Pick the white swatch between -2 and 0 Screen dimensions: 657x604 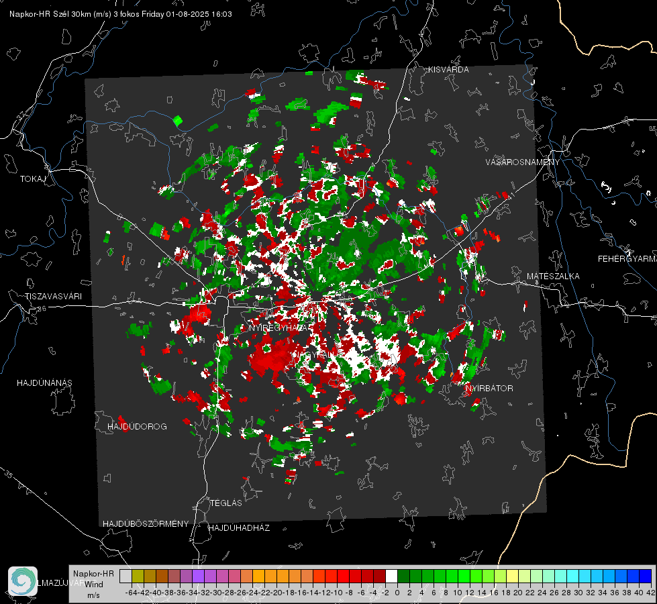[x=391, y=576]
